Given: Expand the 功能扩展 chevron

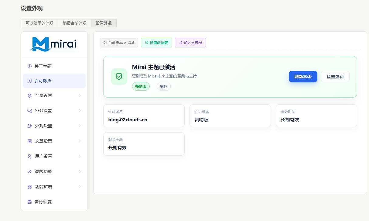Looking at the screenshot, I should (x=80, y=187).
